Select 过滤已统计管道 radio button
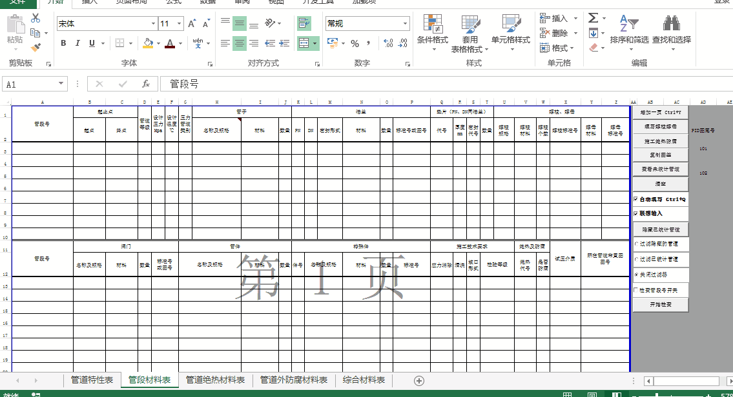This screenshot has height=397, width=733. pyautogui.click(x=636, y=259)
